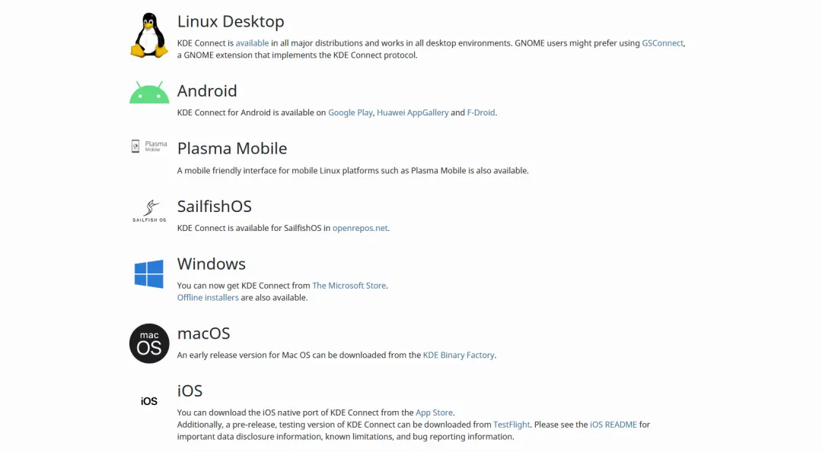The height and width of the screenshot is (452, 822).
Task: Click the Android heading
Action: 207,91
